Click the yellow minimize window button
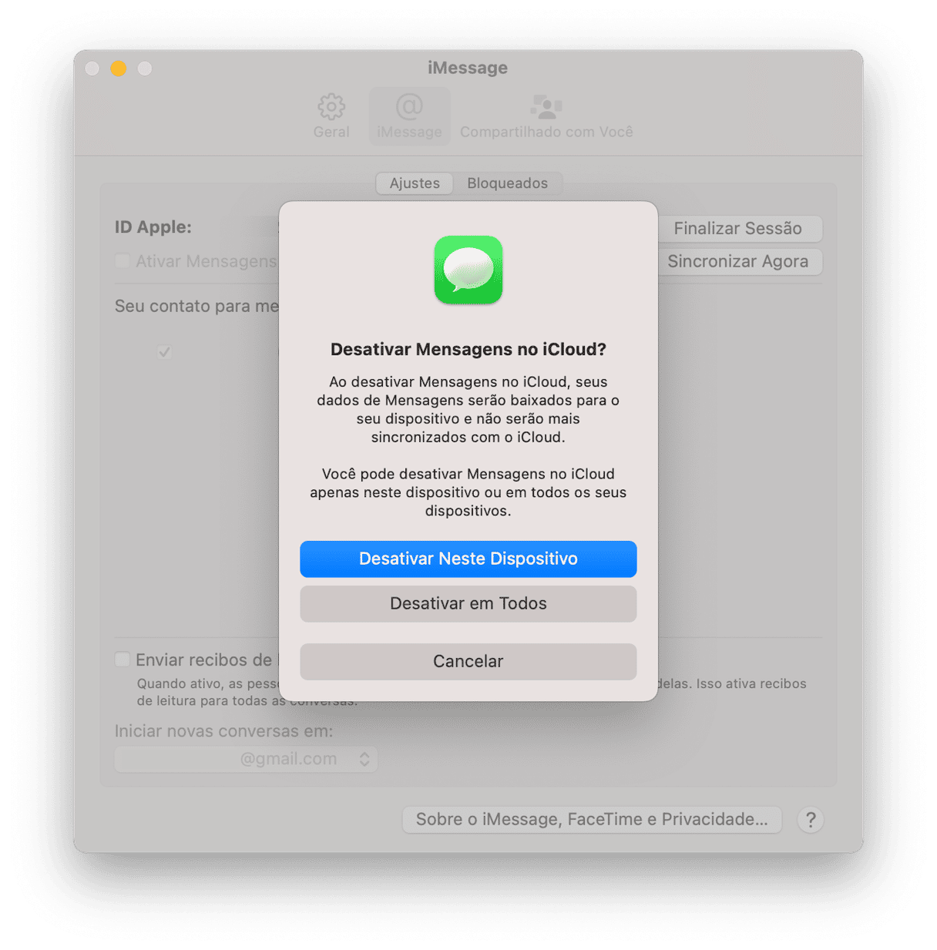 (x=118, y=69)
